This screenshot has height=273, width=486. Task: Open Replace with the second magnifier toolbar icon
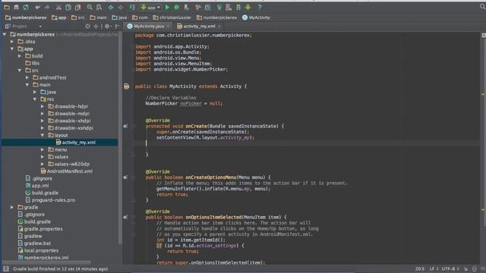click(x=99, y=7)
